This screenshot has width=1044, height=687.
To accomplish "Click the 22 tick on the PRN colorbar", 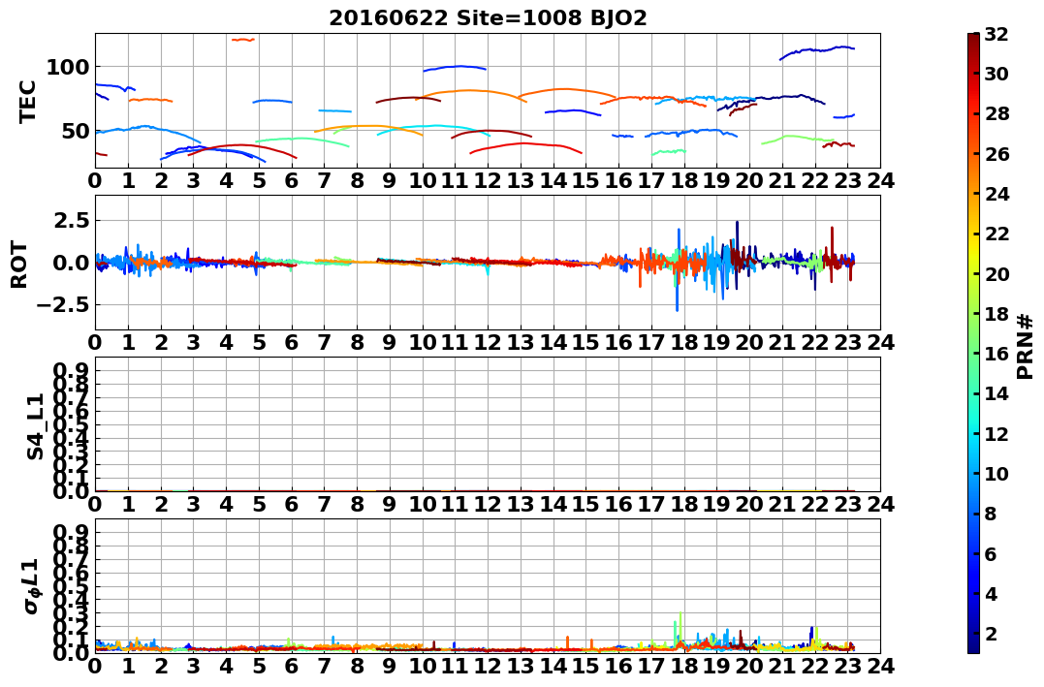I will tap(997, 234).
